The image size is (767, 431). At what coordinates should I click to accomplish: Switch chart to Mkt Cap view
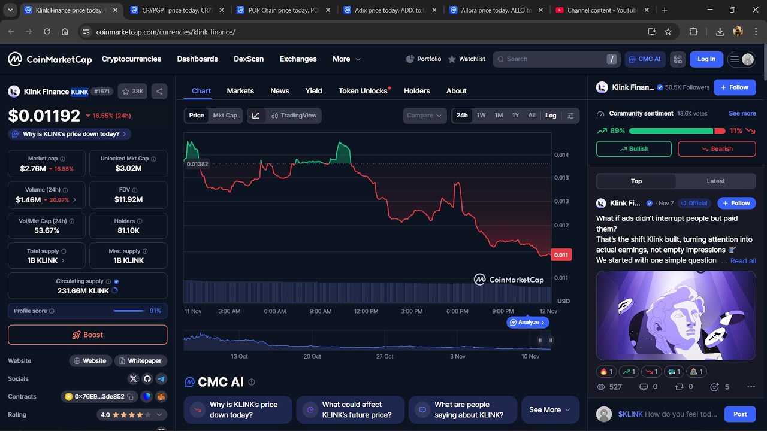click(225, 116)
